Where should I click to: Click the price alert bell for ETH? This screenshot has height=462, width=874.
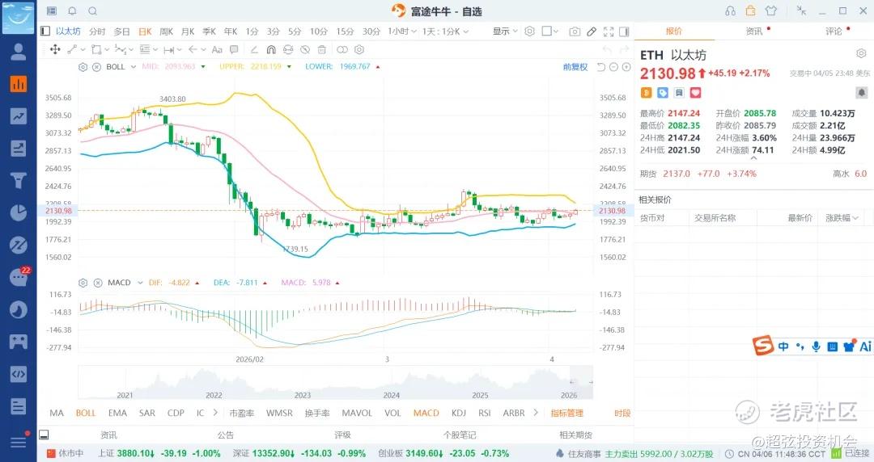pyautogui.click(x=861, y=93)
